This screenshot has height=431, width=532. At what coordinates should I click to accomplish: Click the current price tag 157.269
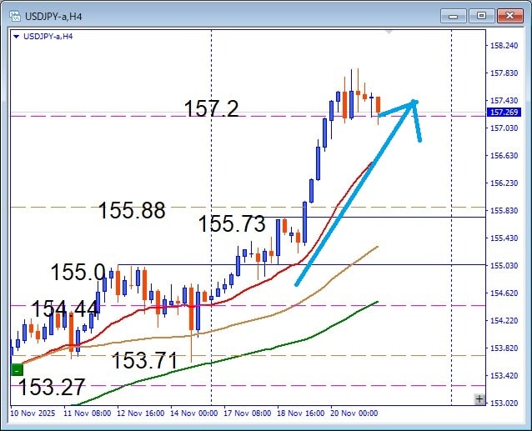[x=504, y=113]
